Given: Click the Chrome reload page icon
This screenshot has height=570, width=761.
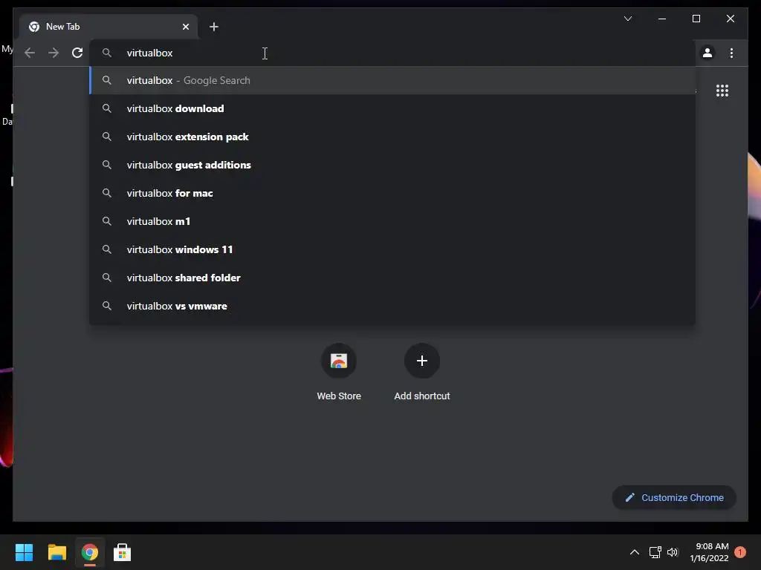Looking at the screenshot, I should pos(77,53).
